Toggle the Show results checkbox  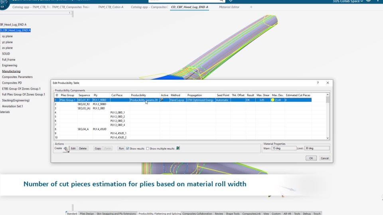point(128,149)
